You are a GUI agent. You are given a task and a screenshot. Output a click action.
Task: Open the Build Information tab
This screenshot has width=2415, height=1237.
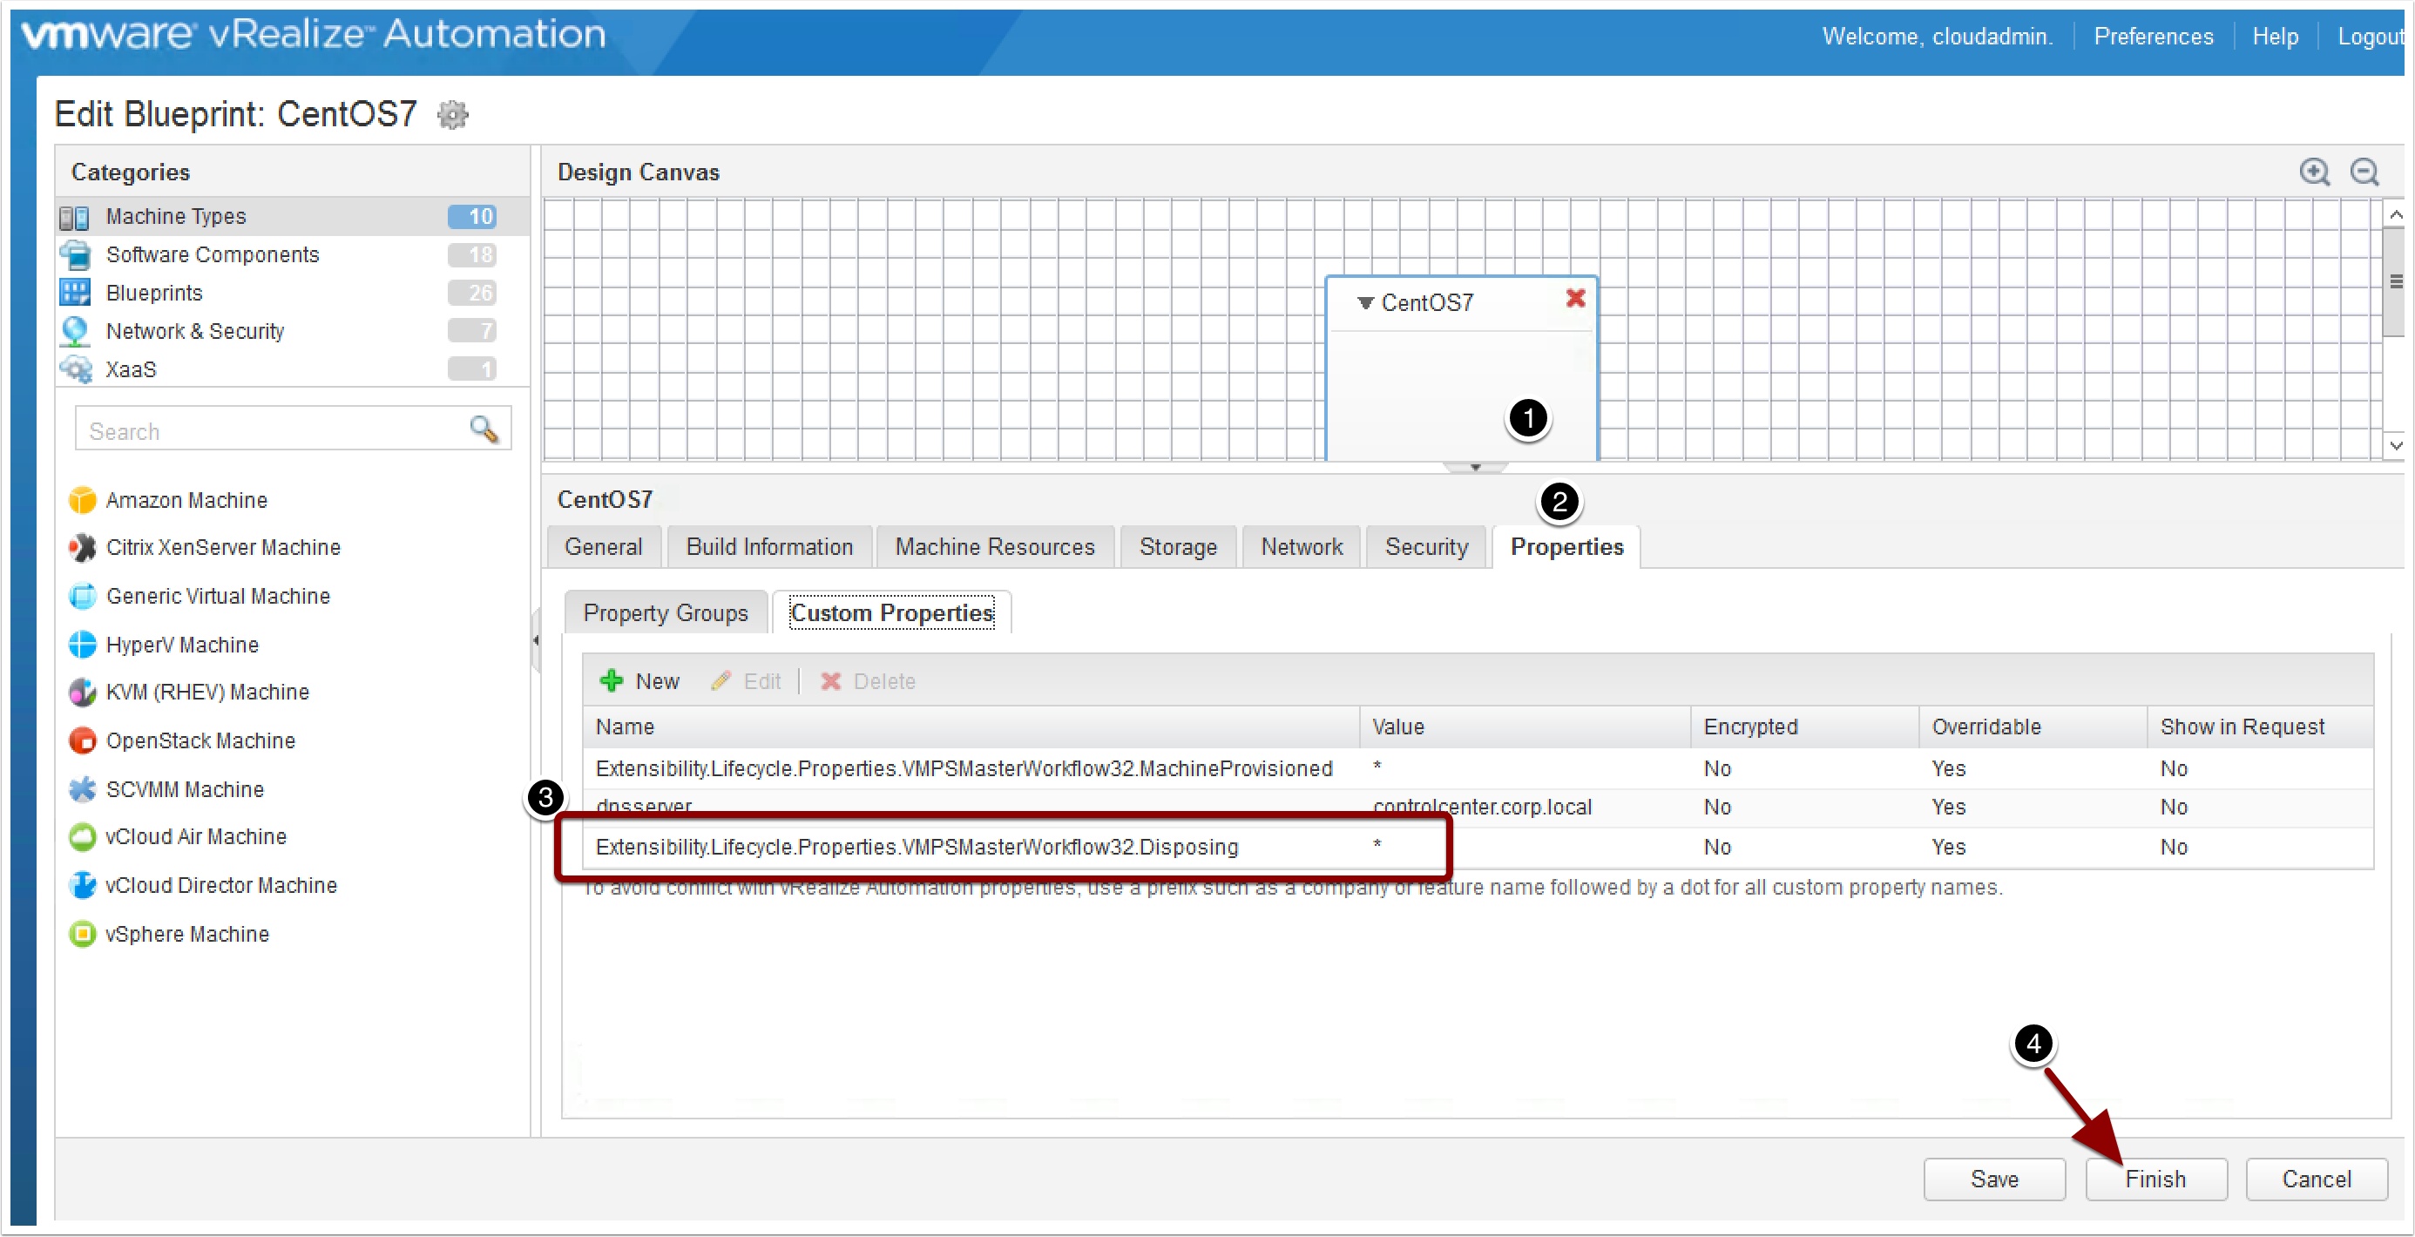coord(769,547)
